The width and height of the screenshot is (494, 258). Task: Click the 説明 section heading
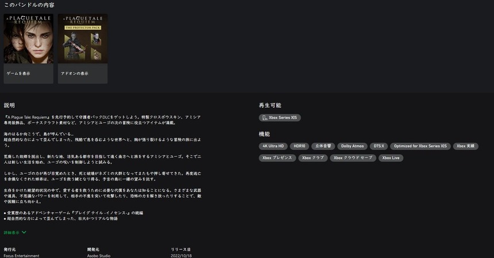[9, 105]
